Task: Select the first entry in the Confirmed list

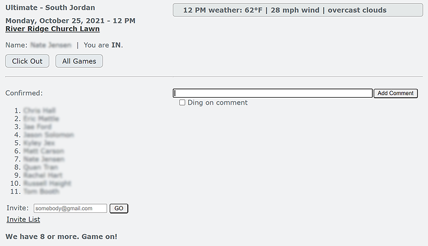Action: [x=40, y=110]
